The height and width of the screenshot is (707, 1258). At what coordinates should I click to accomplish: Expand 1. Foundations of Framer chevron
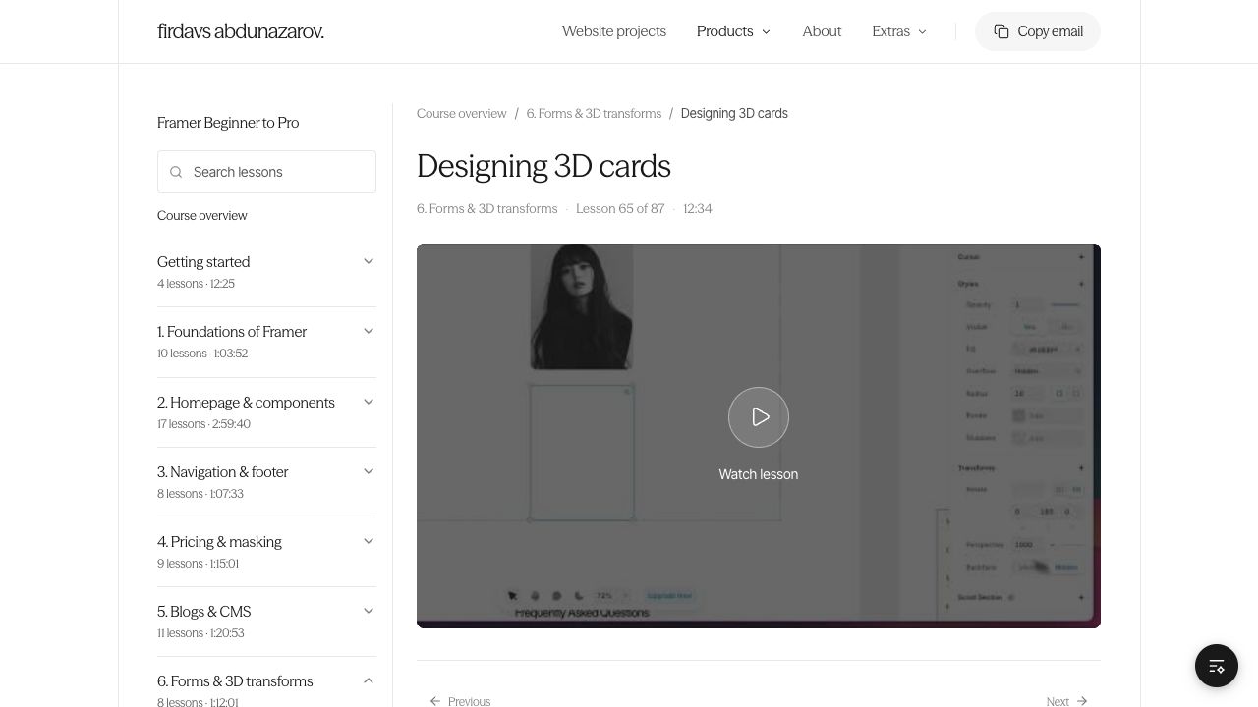[369, 331]
